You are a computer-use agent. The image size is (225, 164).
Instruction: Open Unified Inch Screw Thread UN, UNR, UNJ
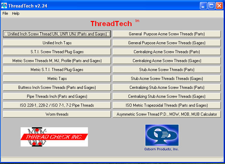57,34
